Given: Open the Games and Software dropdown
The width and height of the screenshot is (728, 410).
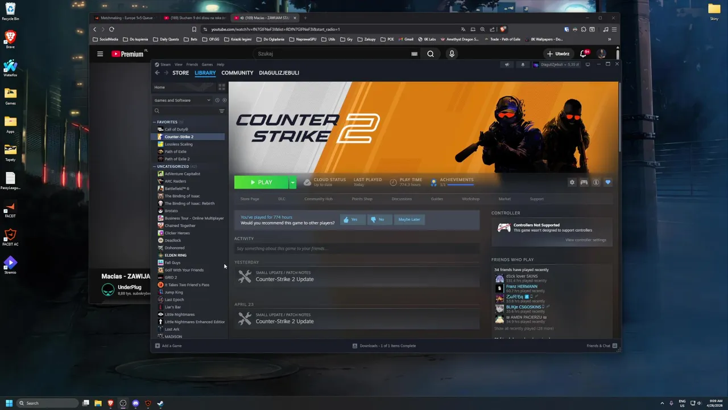Looking at the screenshot, I should point(182,100).
